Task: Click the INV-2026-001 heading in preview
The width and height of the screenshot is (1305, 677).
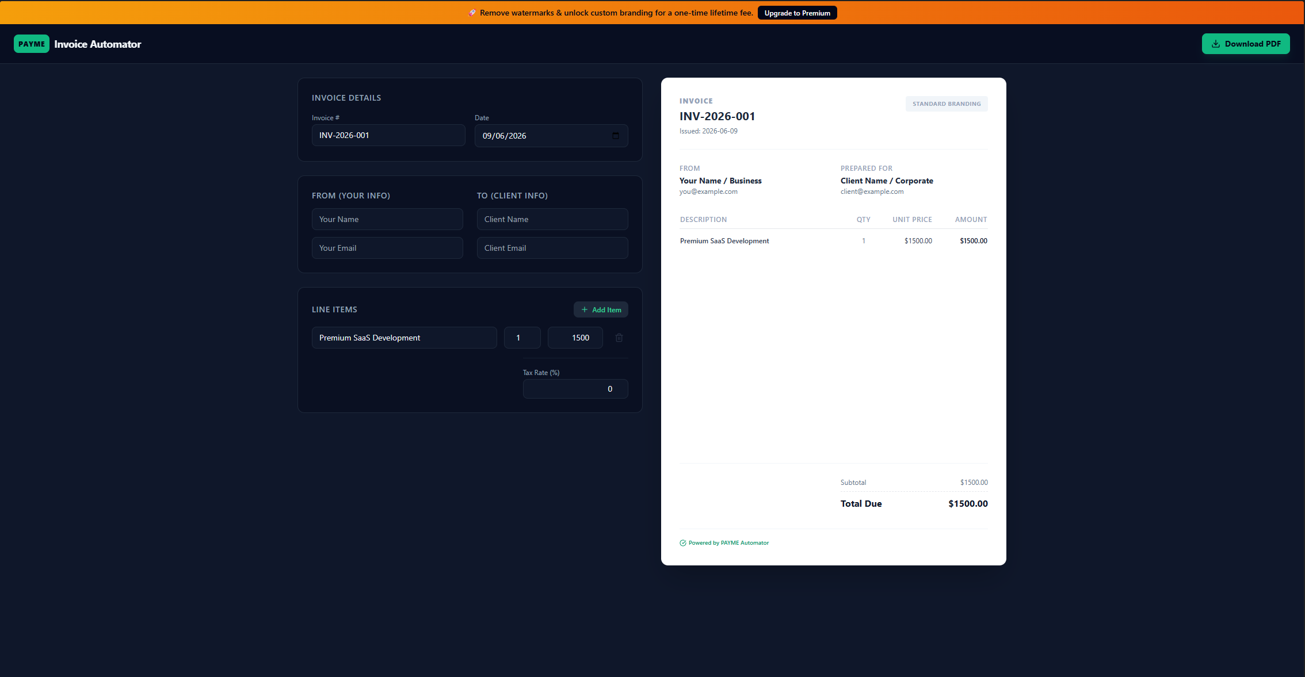Action: (x=717, y=116)
